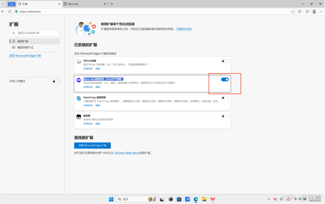Click the Edge icon in the taskbar
Screen dimensions: 325x204
[x=196, y=199]
